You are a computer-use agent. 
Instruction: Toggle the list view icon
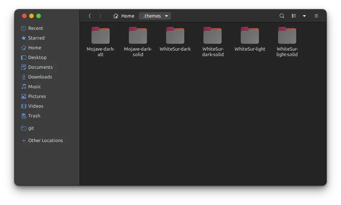294,16
